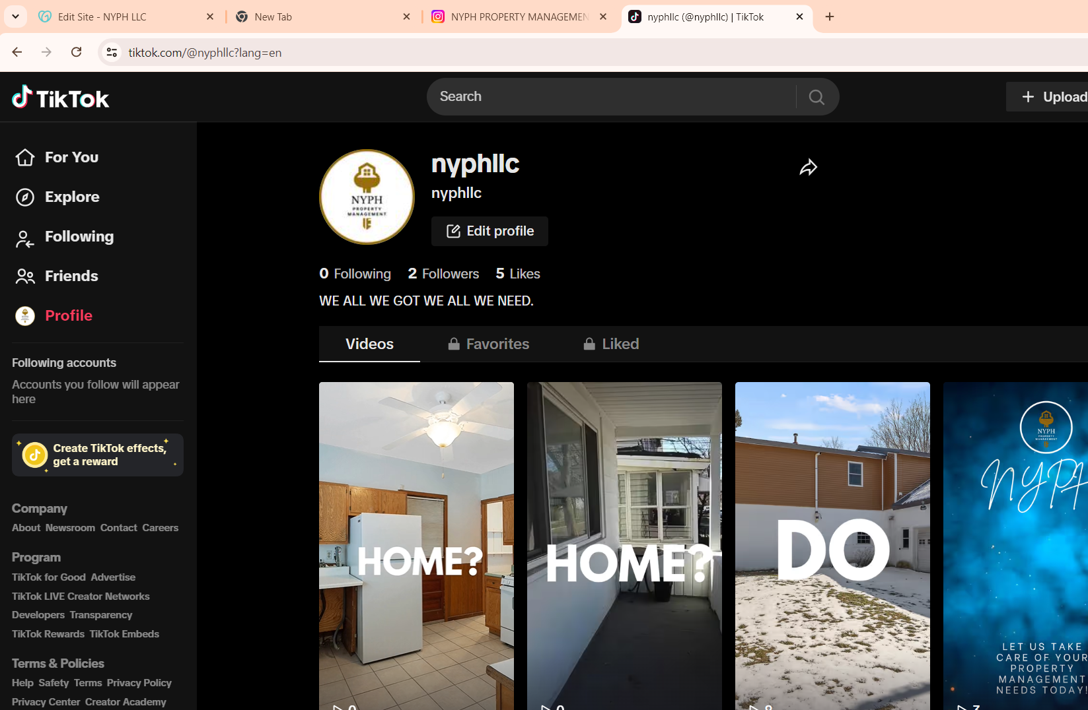Open the kitchen HOME? video thumbnail
This screenshot has width=1088, height=710.
click(x=416, y=546)
